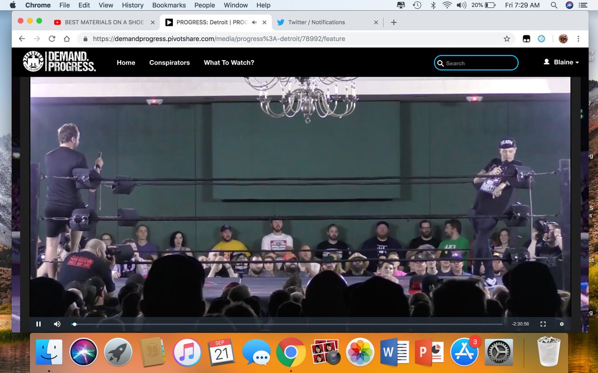Open the Conspirators page
Viewport: 598px width, 373px height.
pos(169,63)
